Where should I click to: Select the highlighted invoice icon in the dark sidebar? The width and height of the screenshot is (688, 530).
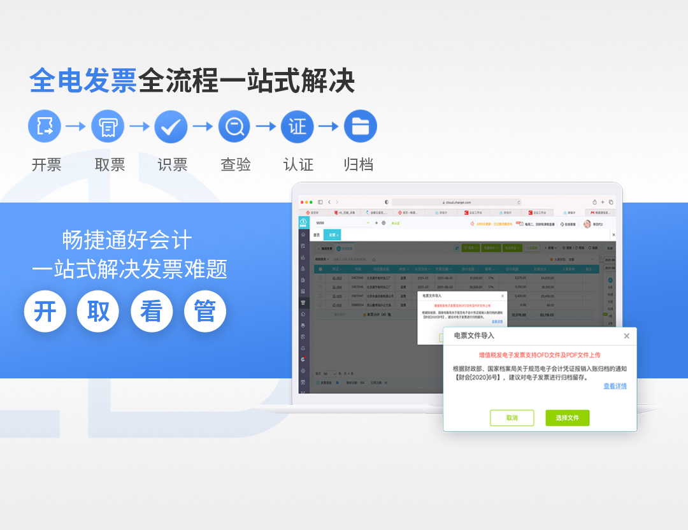(x=303, y=303)
